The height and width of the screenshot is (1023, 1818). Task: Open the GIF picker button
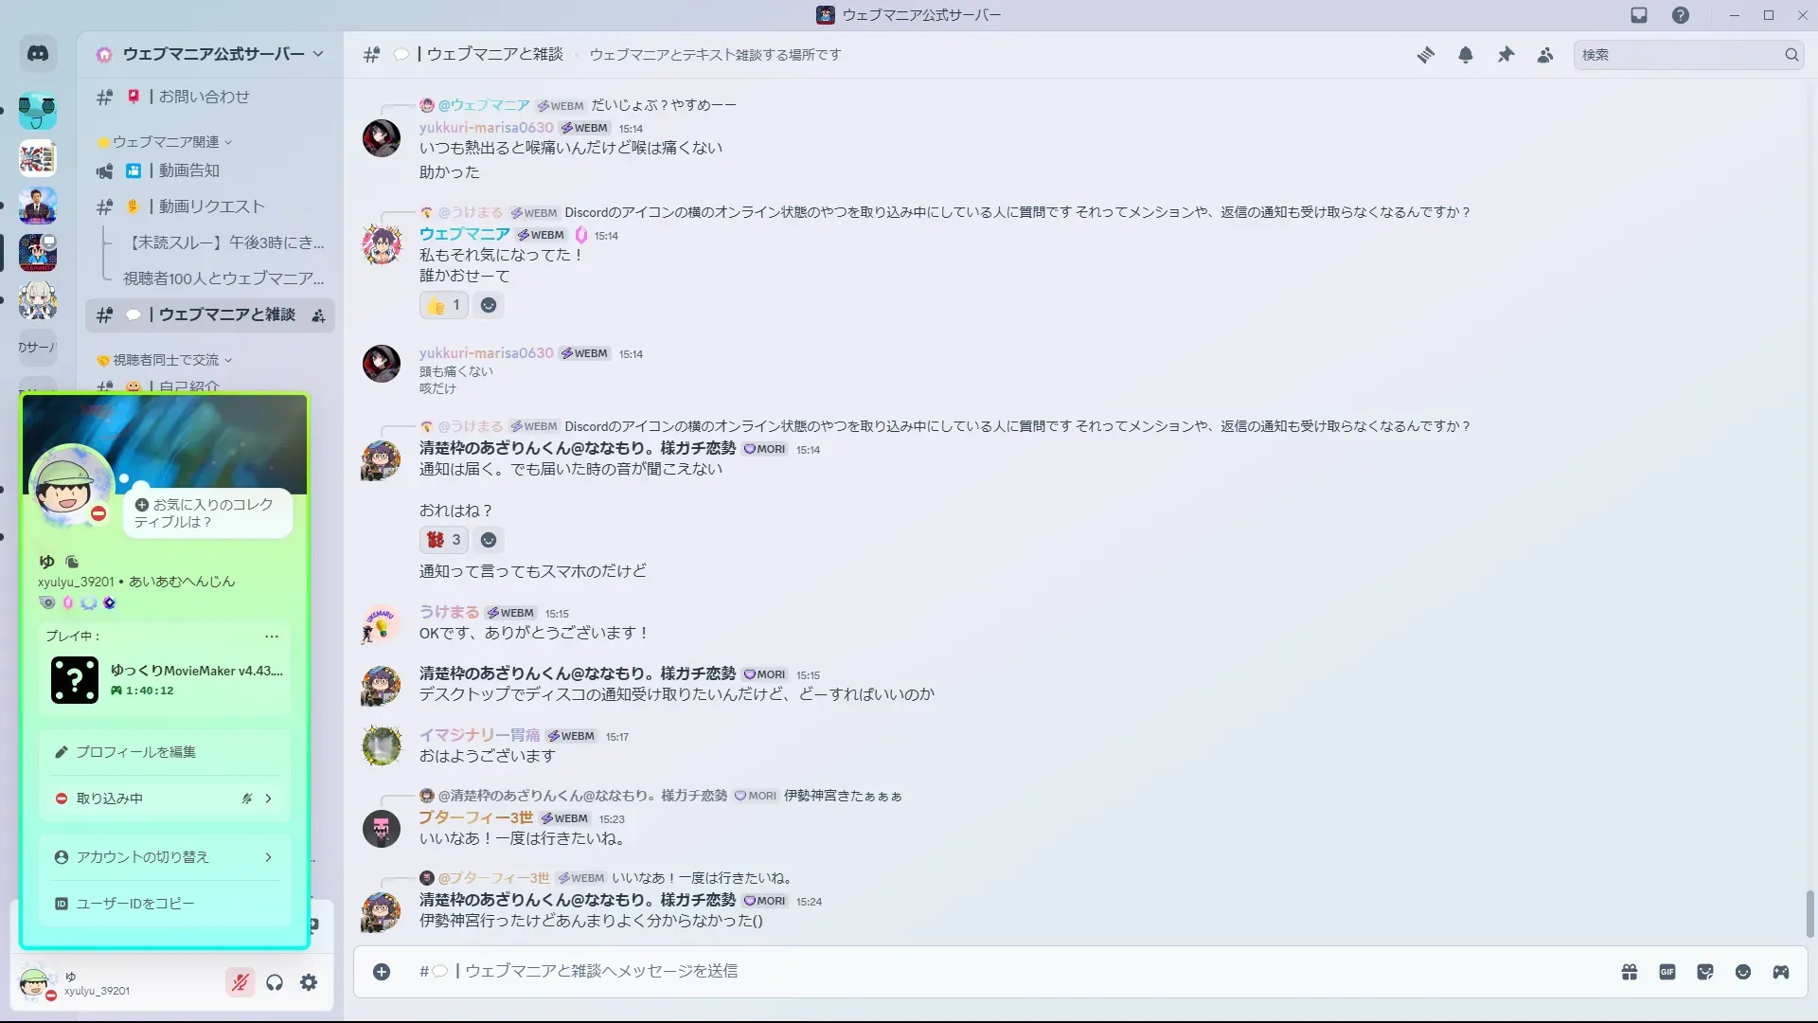coord(1667,972)
